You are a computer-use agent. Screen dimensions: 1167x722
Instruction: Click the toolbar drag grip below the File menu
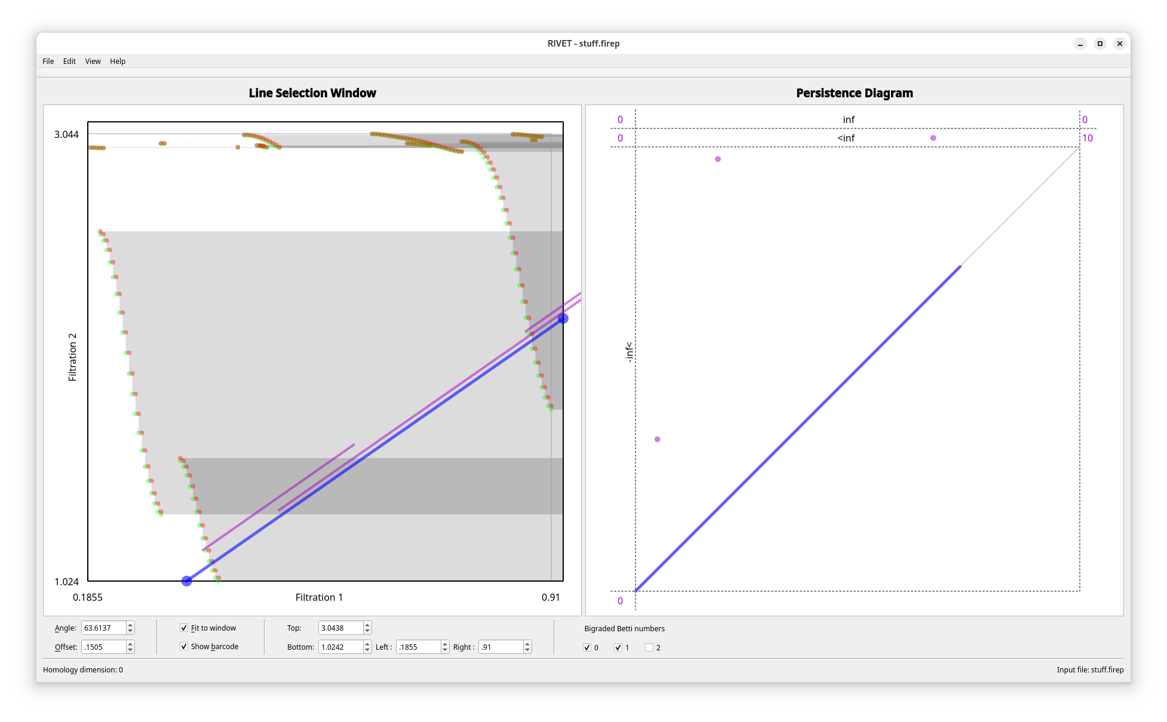pyautogui.click(x=41, y=72)
